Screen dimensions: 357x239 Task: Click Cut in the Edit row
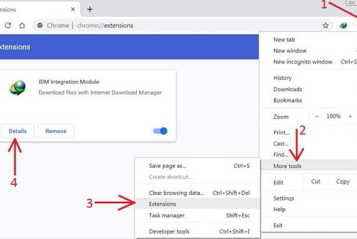click(316, 182)
